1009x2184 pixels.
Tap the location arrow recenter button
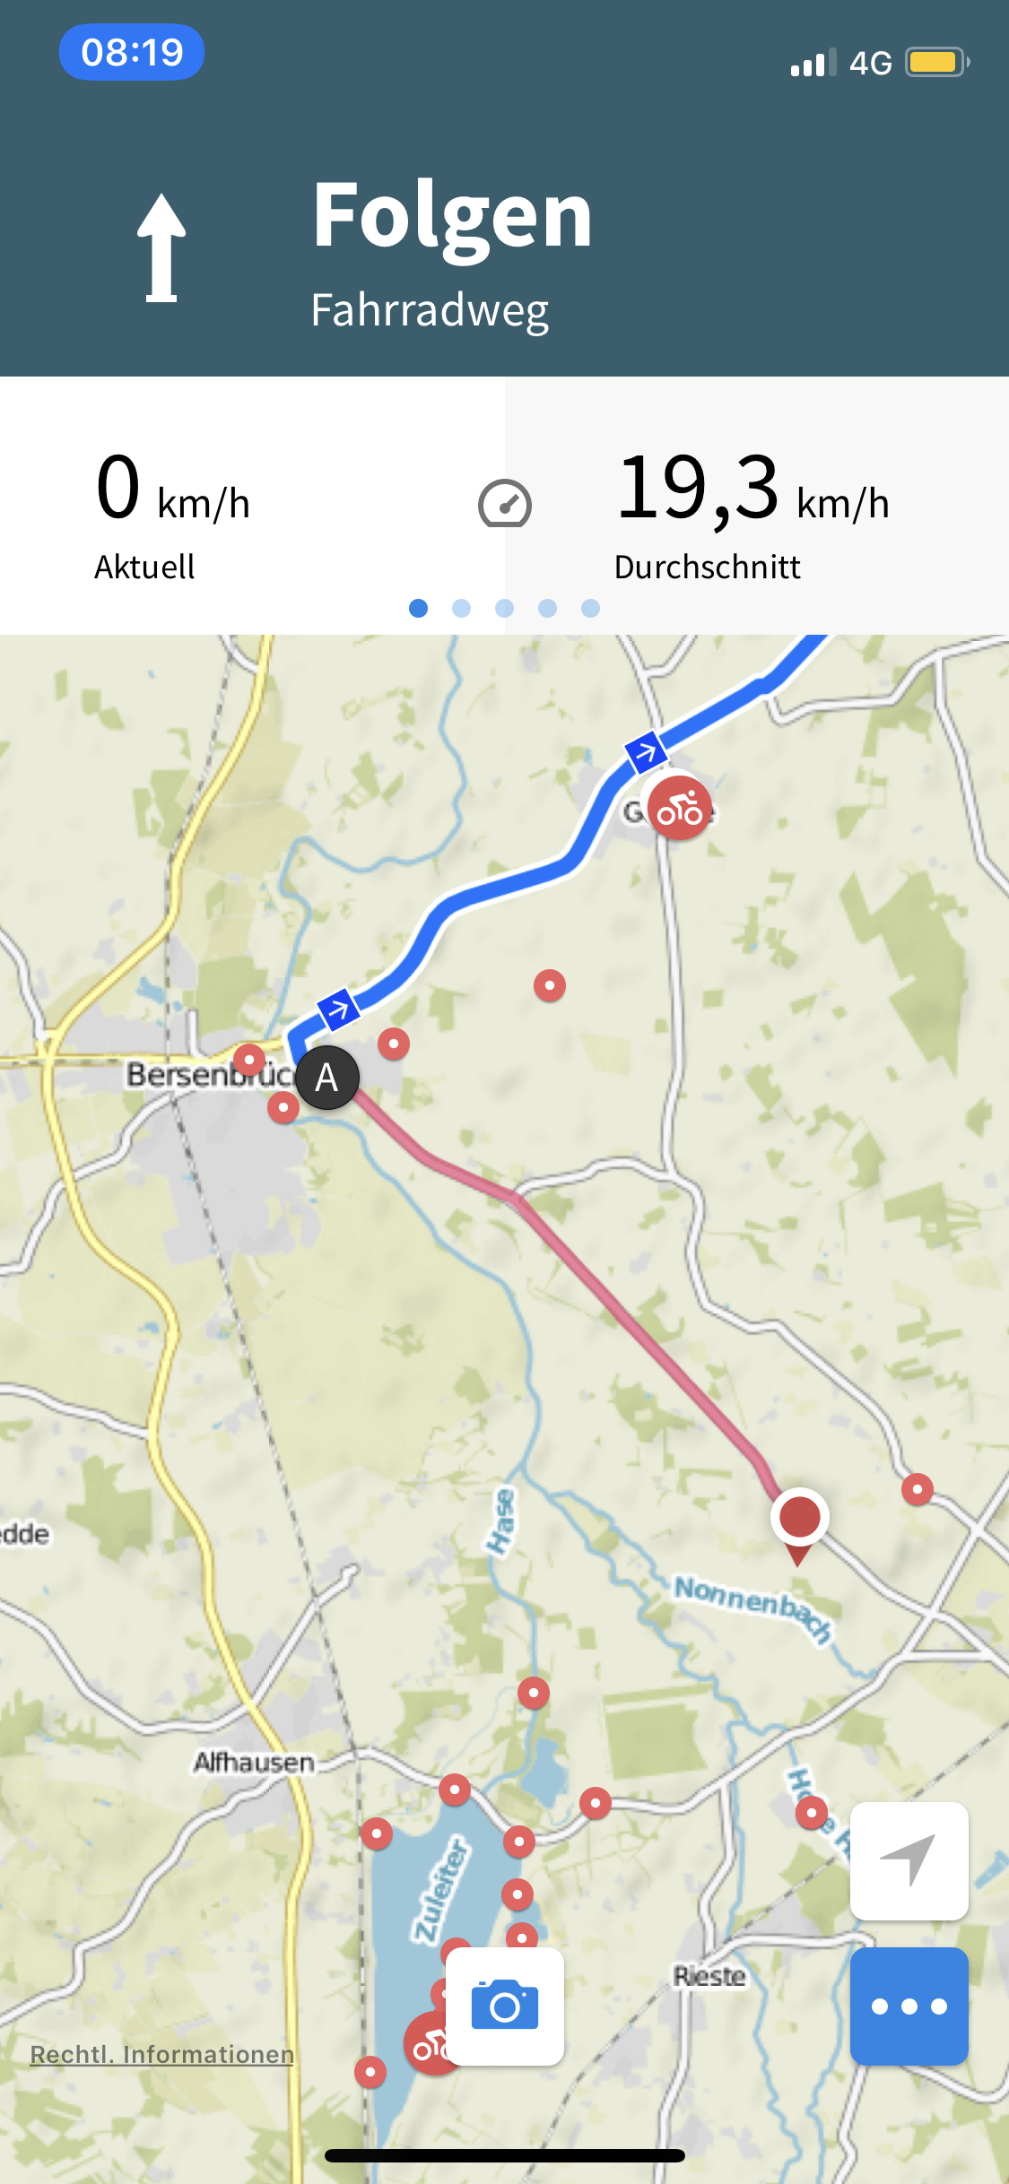(x=909, y=1861)
